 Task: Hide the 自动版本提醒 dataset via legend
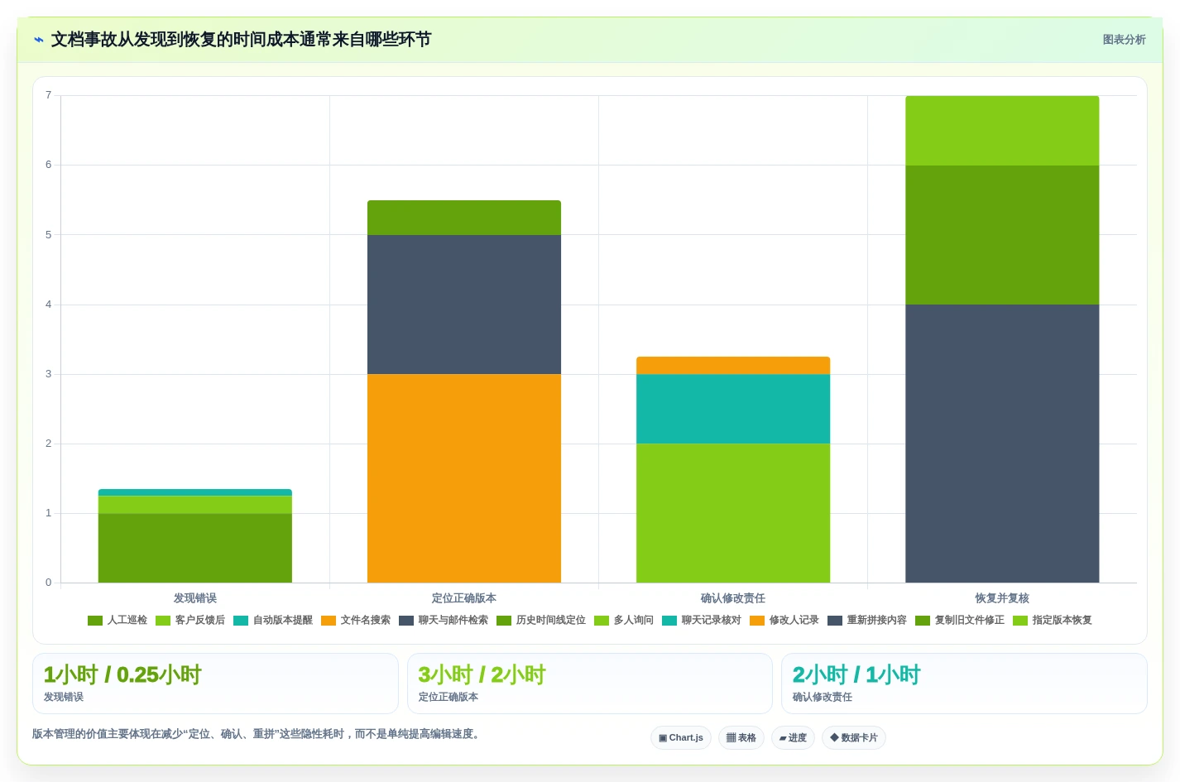273,620
